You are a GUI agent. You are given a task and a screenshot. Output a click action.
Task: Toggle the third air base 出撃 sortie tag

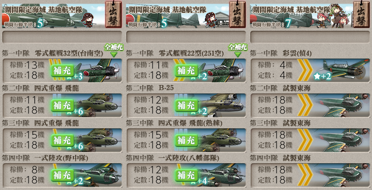[361, 14]
